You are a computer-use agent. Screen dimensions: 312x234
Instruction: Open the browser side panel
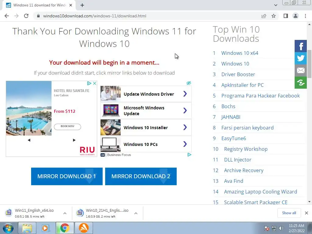click(x=286, y=16)
